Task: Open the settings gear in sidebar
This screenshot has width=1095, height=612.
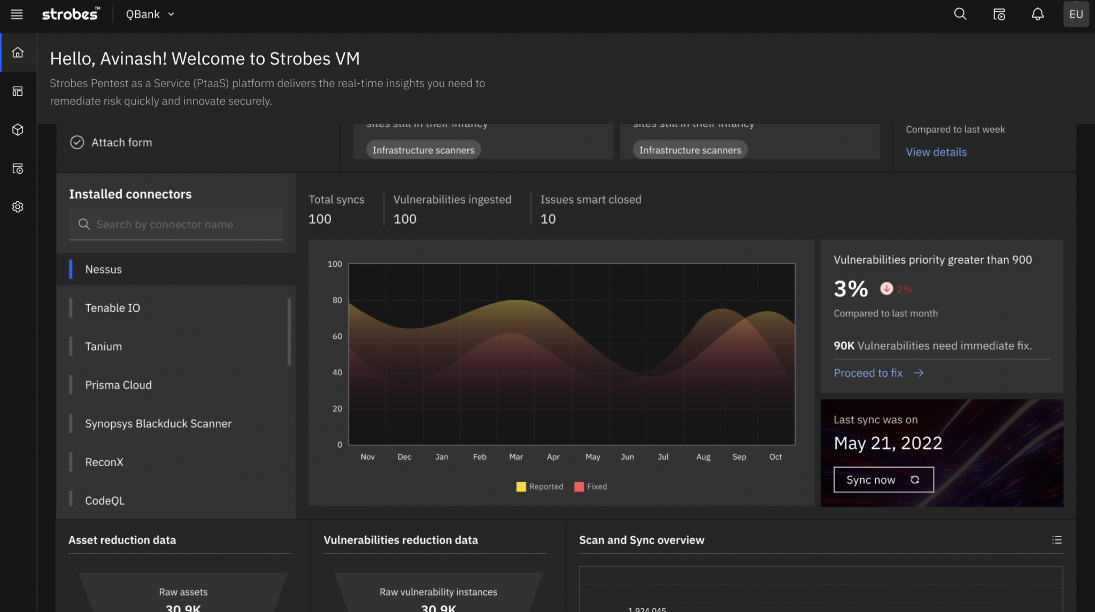Action: point(18,207)
